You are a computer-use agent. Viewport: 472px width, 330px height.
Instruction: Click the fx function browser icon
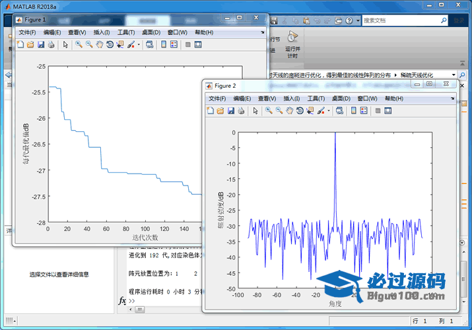click(122, 300)
